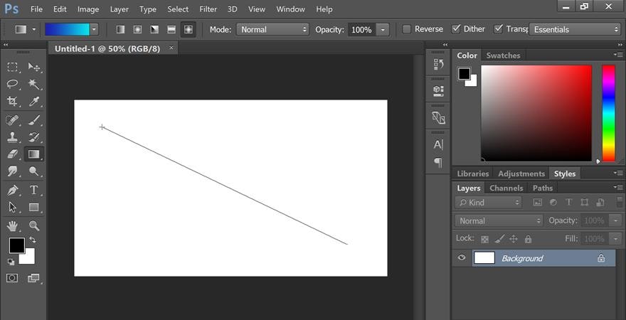
Task: Select the Horizontal Type tool
Action: pyautogui.click(x=34, y=190)
